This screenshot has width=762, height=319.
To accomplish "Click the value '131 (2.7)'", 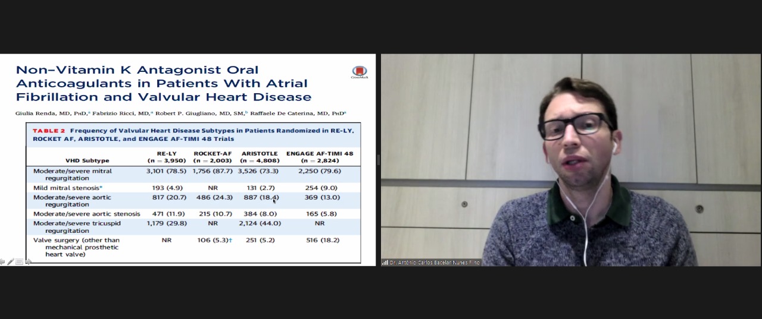I will click(260, 188).
